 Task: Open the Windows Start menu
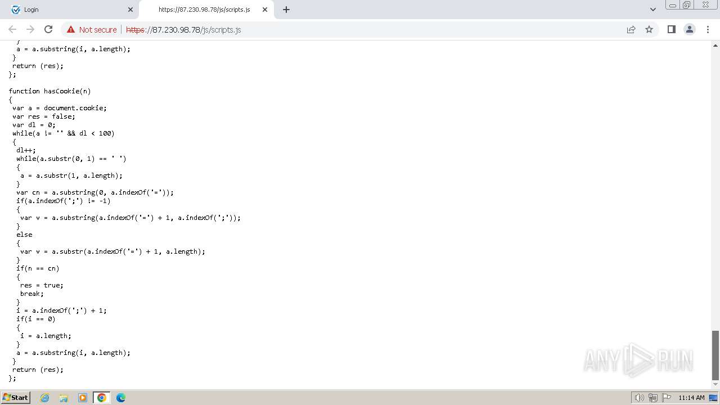[x=16, y=397]
